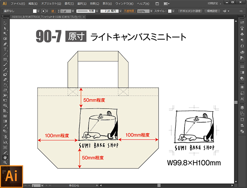The height and width of the screenshot is (188, 247).
Task: Open the Stroke panel
Action: (x=242, y=67)
